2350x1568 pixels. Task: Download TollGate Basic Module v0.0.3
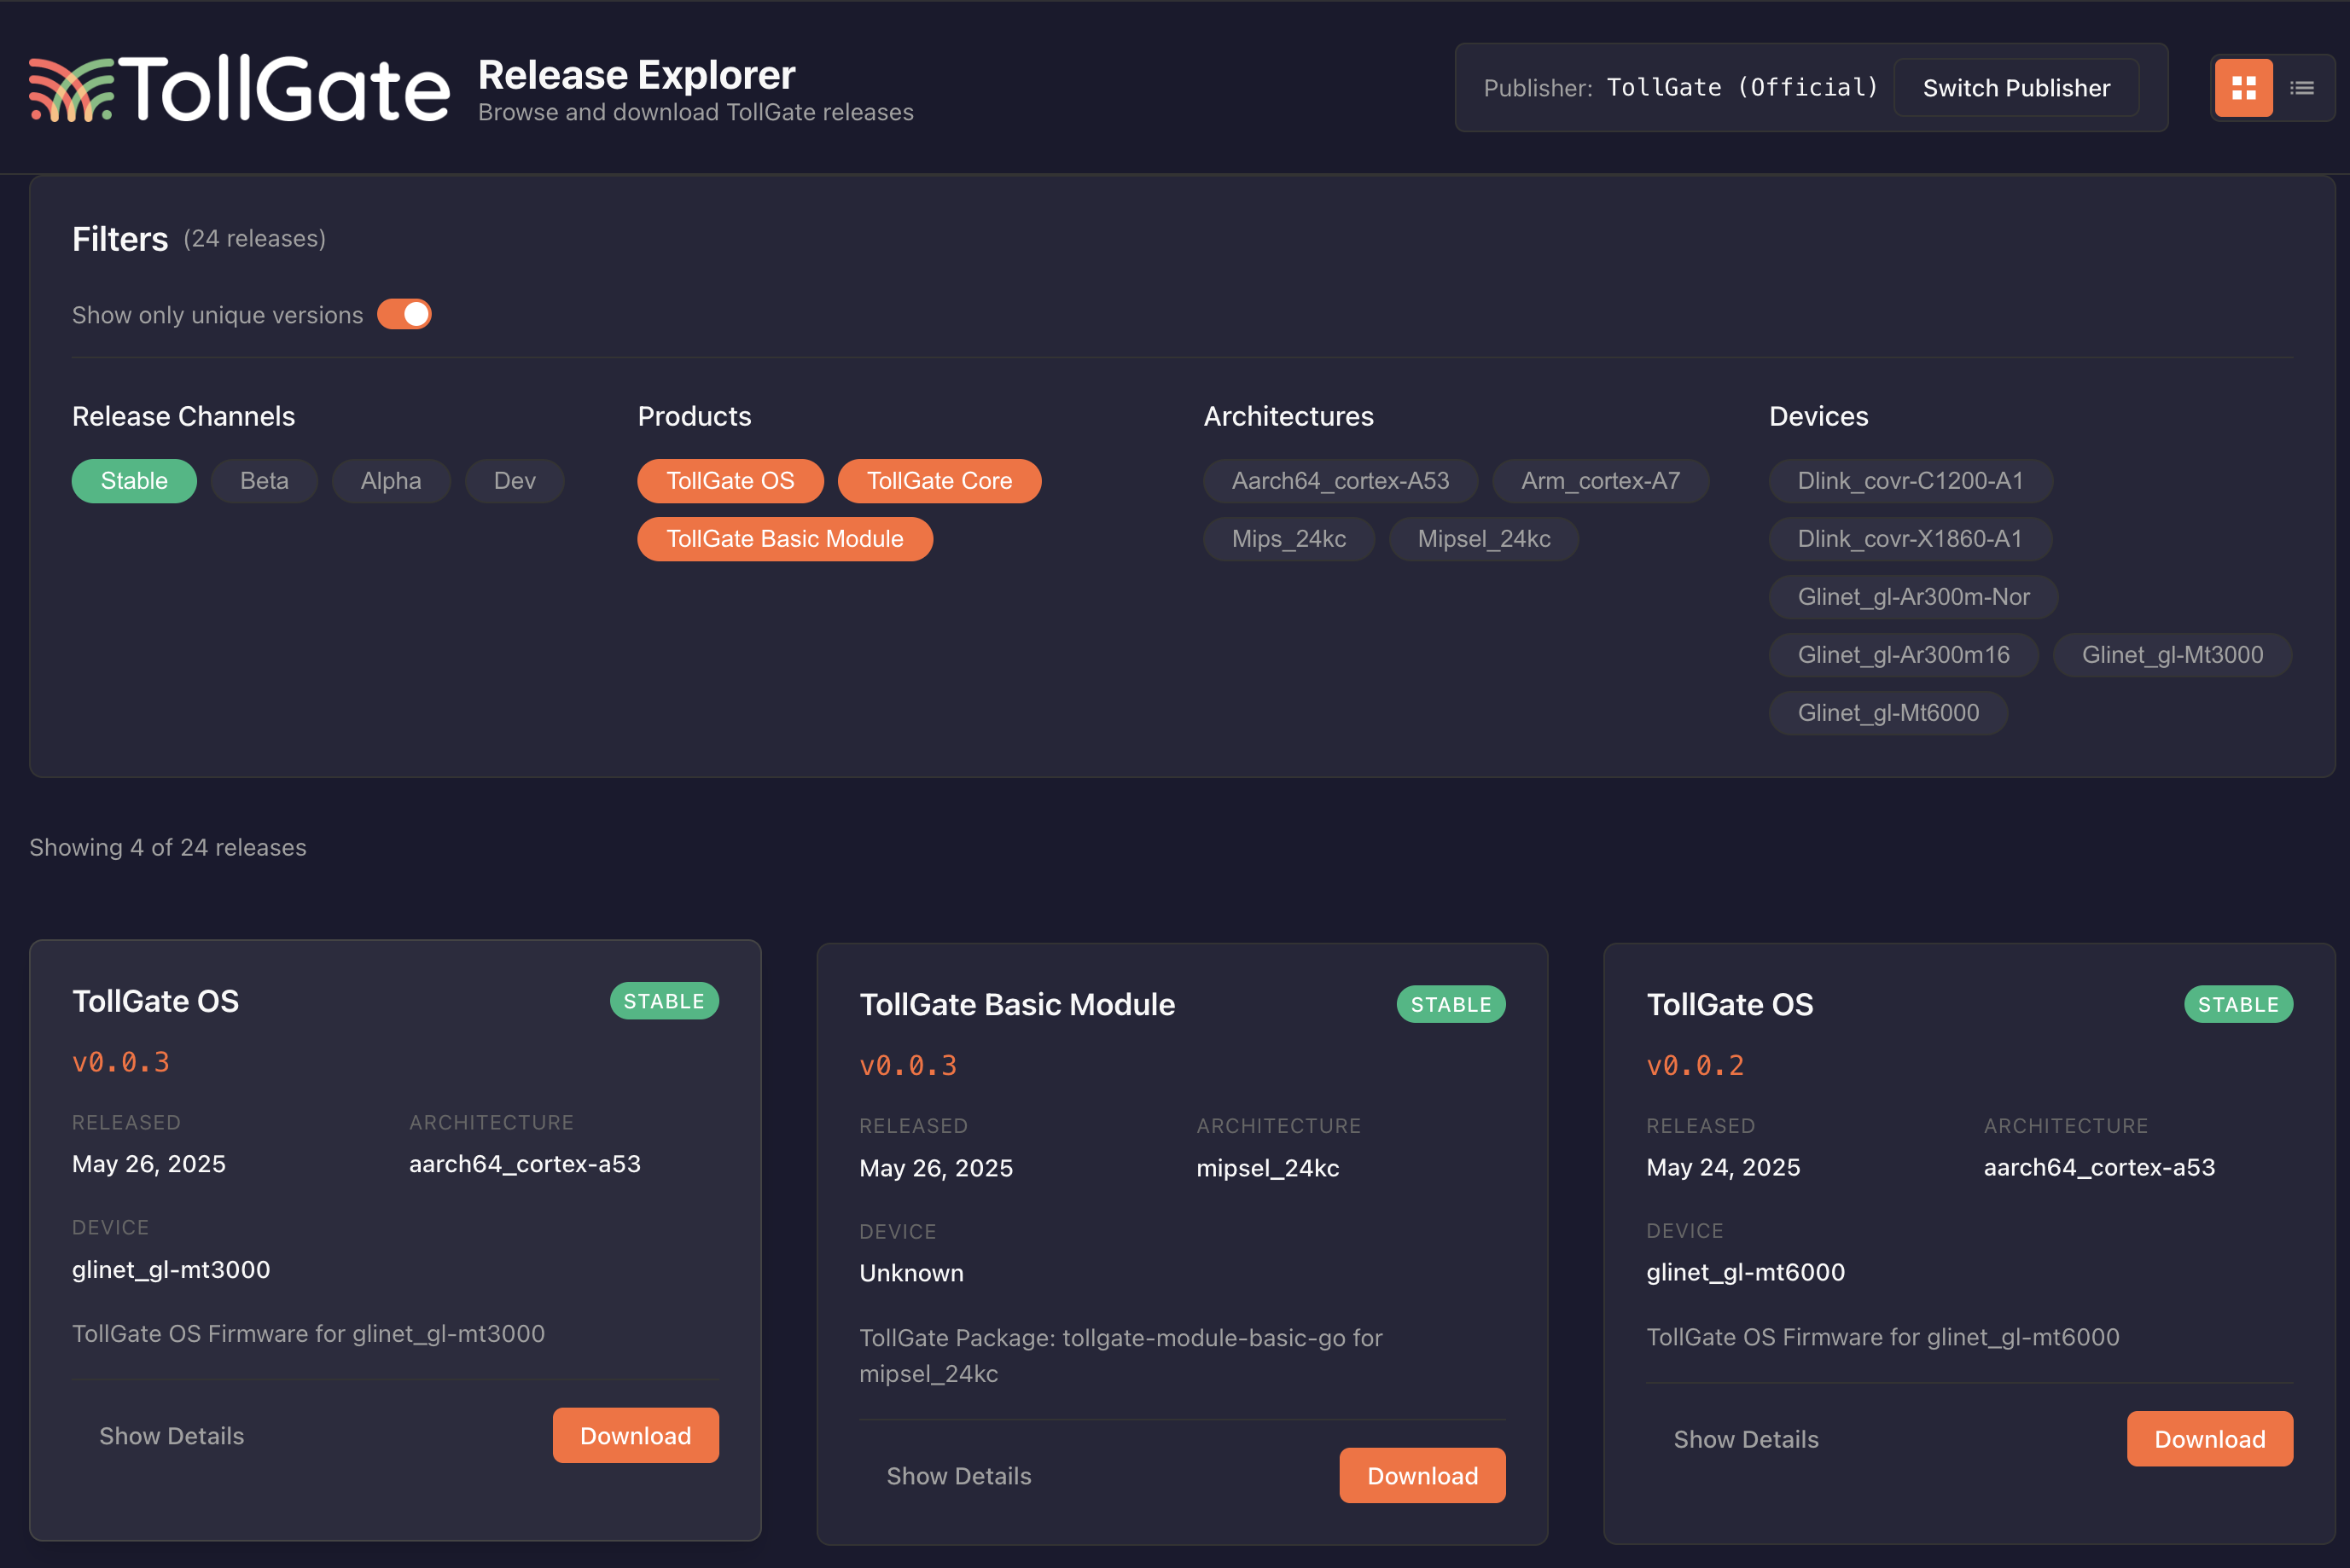pos(1422,1476)
